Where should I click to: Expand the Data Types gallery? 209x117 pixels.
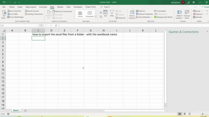coord(96,17)
